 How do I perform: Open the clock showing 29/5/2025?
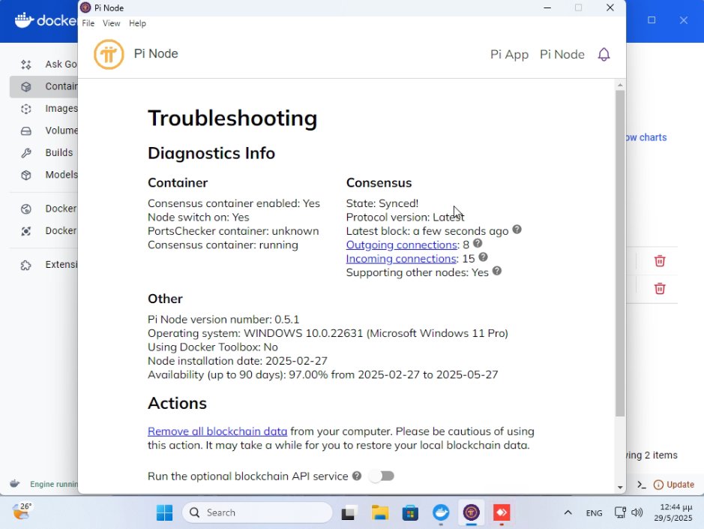[673, 512]
